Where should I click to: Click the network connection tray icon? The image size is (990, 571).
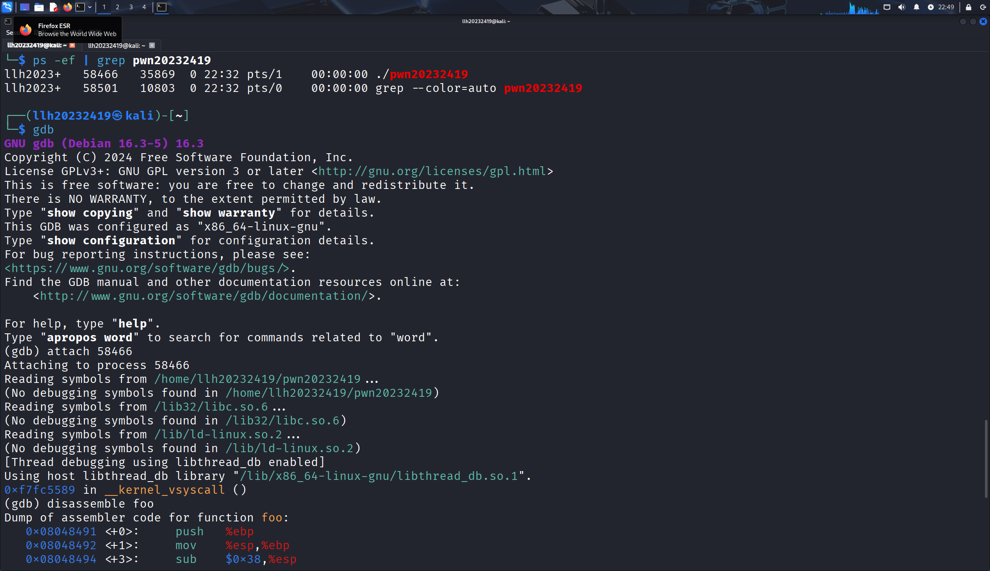pyautogui.click(x=887, y=7)
